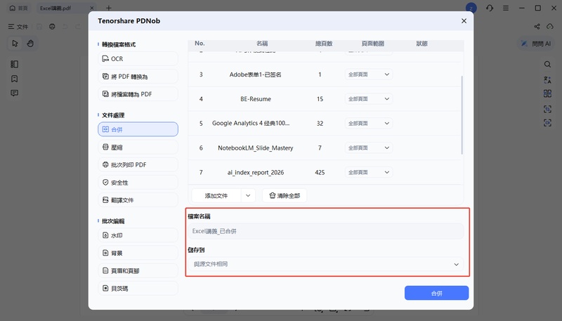This screenshot has height=321, width=562.
Task: Choose the 合併 merge option in sidebar
Action: 138,129
